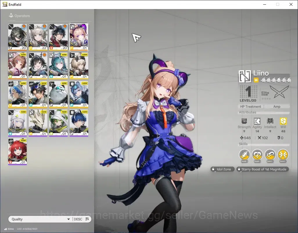Image resolution: width=298 pixels, height=233 pixels.
Task: Click the Skills section header
Action: [x=243, y=144]
